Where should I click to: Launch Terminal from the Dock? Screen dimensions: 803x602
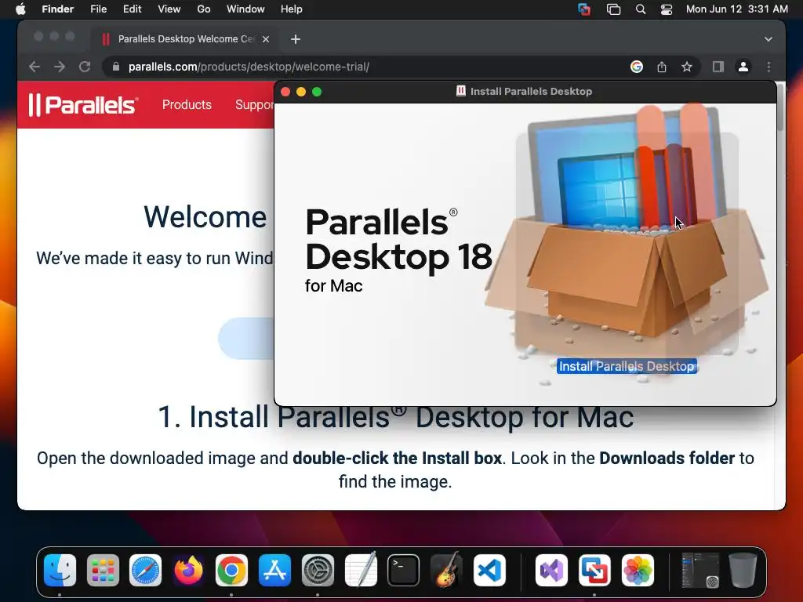tap(404, 570)
